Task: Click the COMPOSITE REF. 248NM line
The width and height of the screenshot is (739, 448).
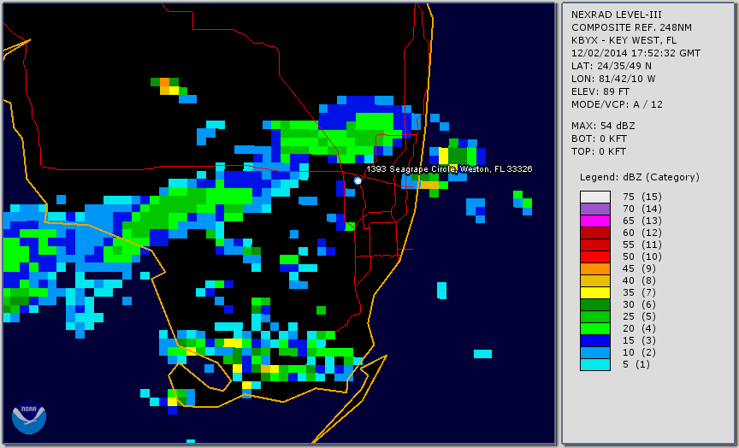Action: [631, 27]
